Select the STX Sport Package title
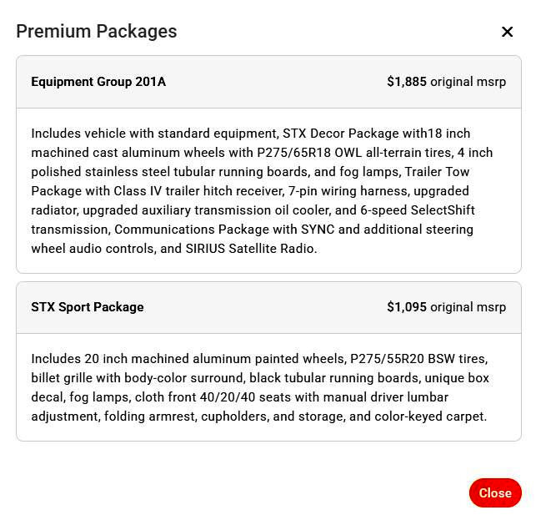536x520 pixels. coord(88,307)
